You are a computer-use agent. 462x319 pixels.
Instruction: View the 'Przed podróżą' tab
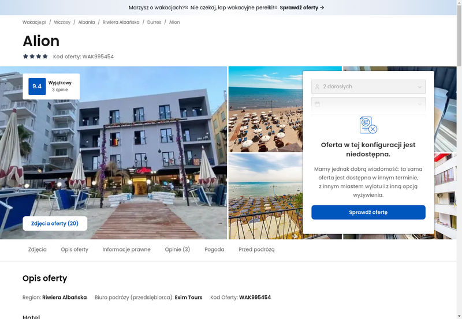click(256, 250)
